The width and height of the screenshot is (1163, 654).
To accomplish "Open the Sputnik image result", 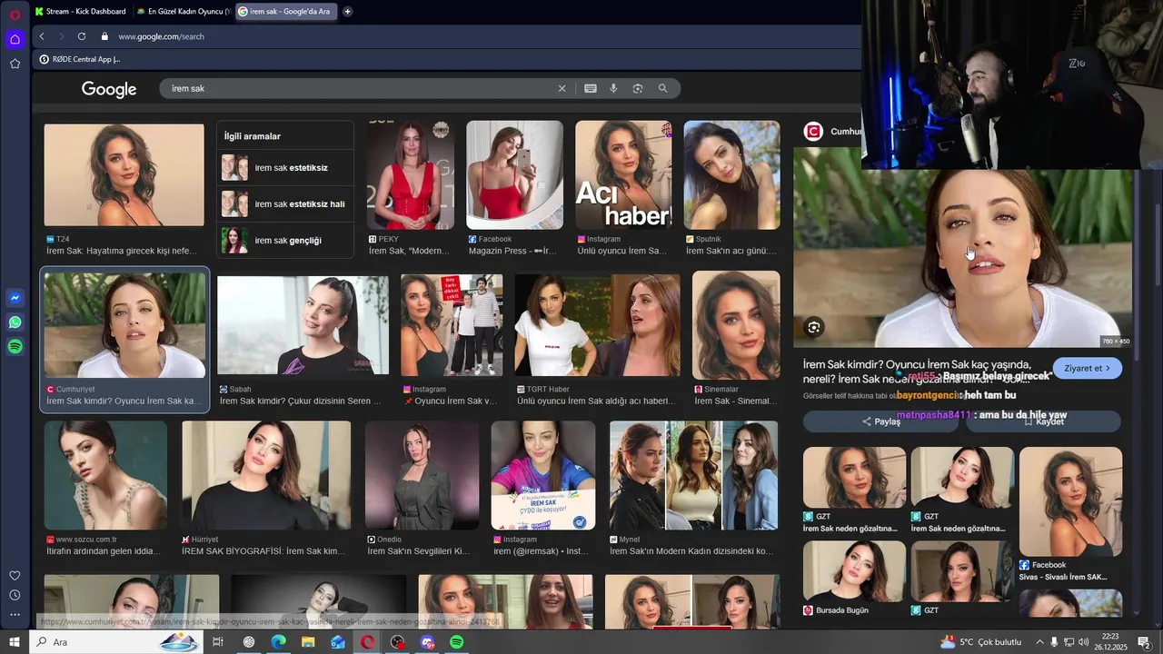I will point(731,175).
